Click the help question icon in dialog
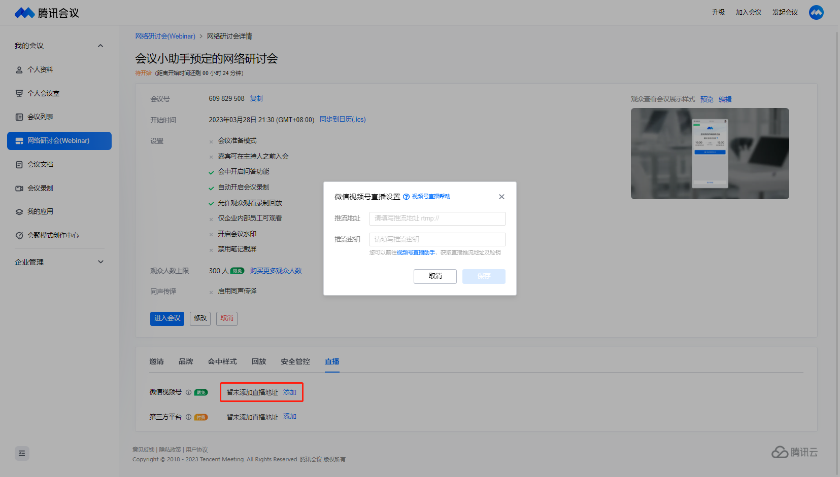This screenshot has height=477, width=840. [406, 197]
